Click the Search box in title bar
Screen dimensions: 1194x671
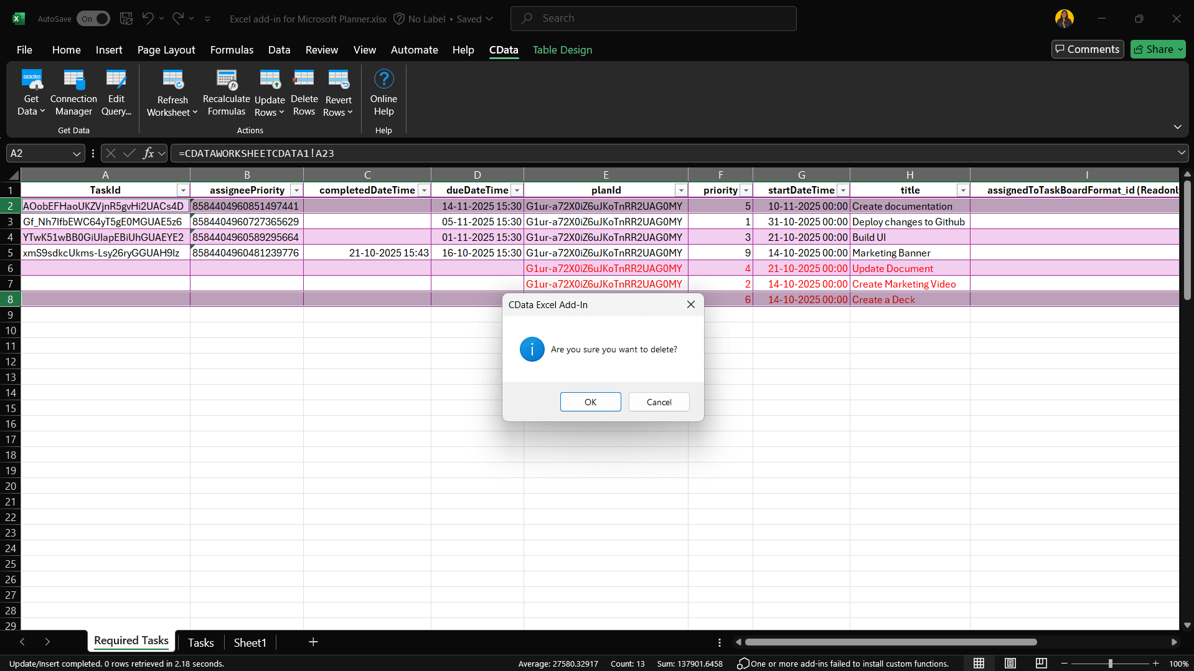(654, 19)
